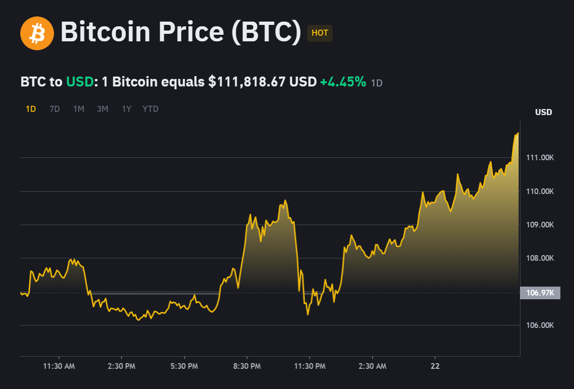
Task: Select the YTD range tab
Action: coord(150,109)
